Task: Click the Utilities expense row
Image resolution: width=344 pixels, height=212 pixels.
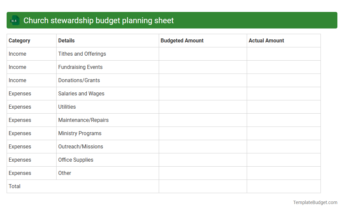Action: pyautogui.click(x=67, y=107)
